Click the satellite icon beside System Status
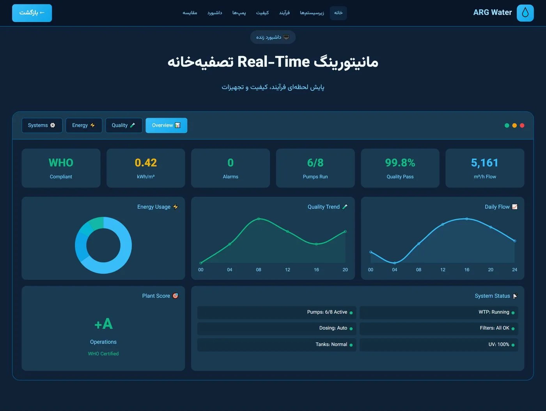Image resolution: width=546 pixels, height=411 pixels. (515, 296)
